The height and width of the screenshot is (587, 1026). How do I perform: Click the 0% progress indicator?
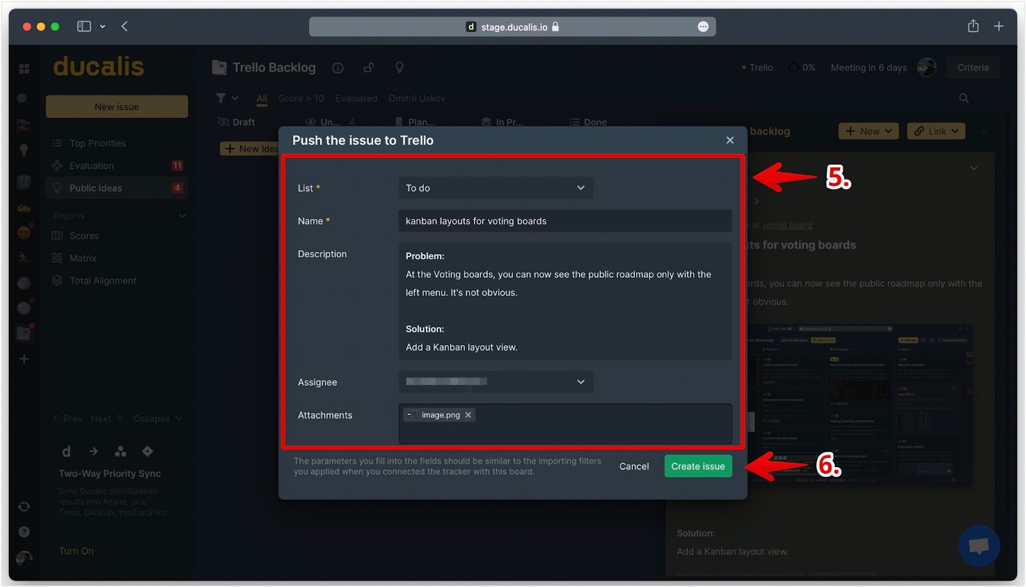(802, 67)
